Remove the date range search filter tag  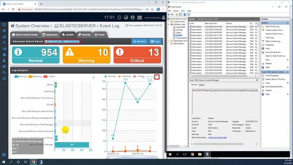click(78, 42)
